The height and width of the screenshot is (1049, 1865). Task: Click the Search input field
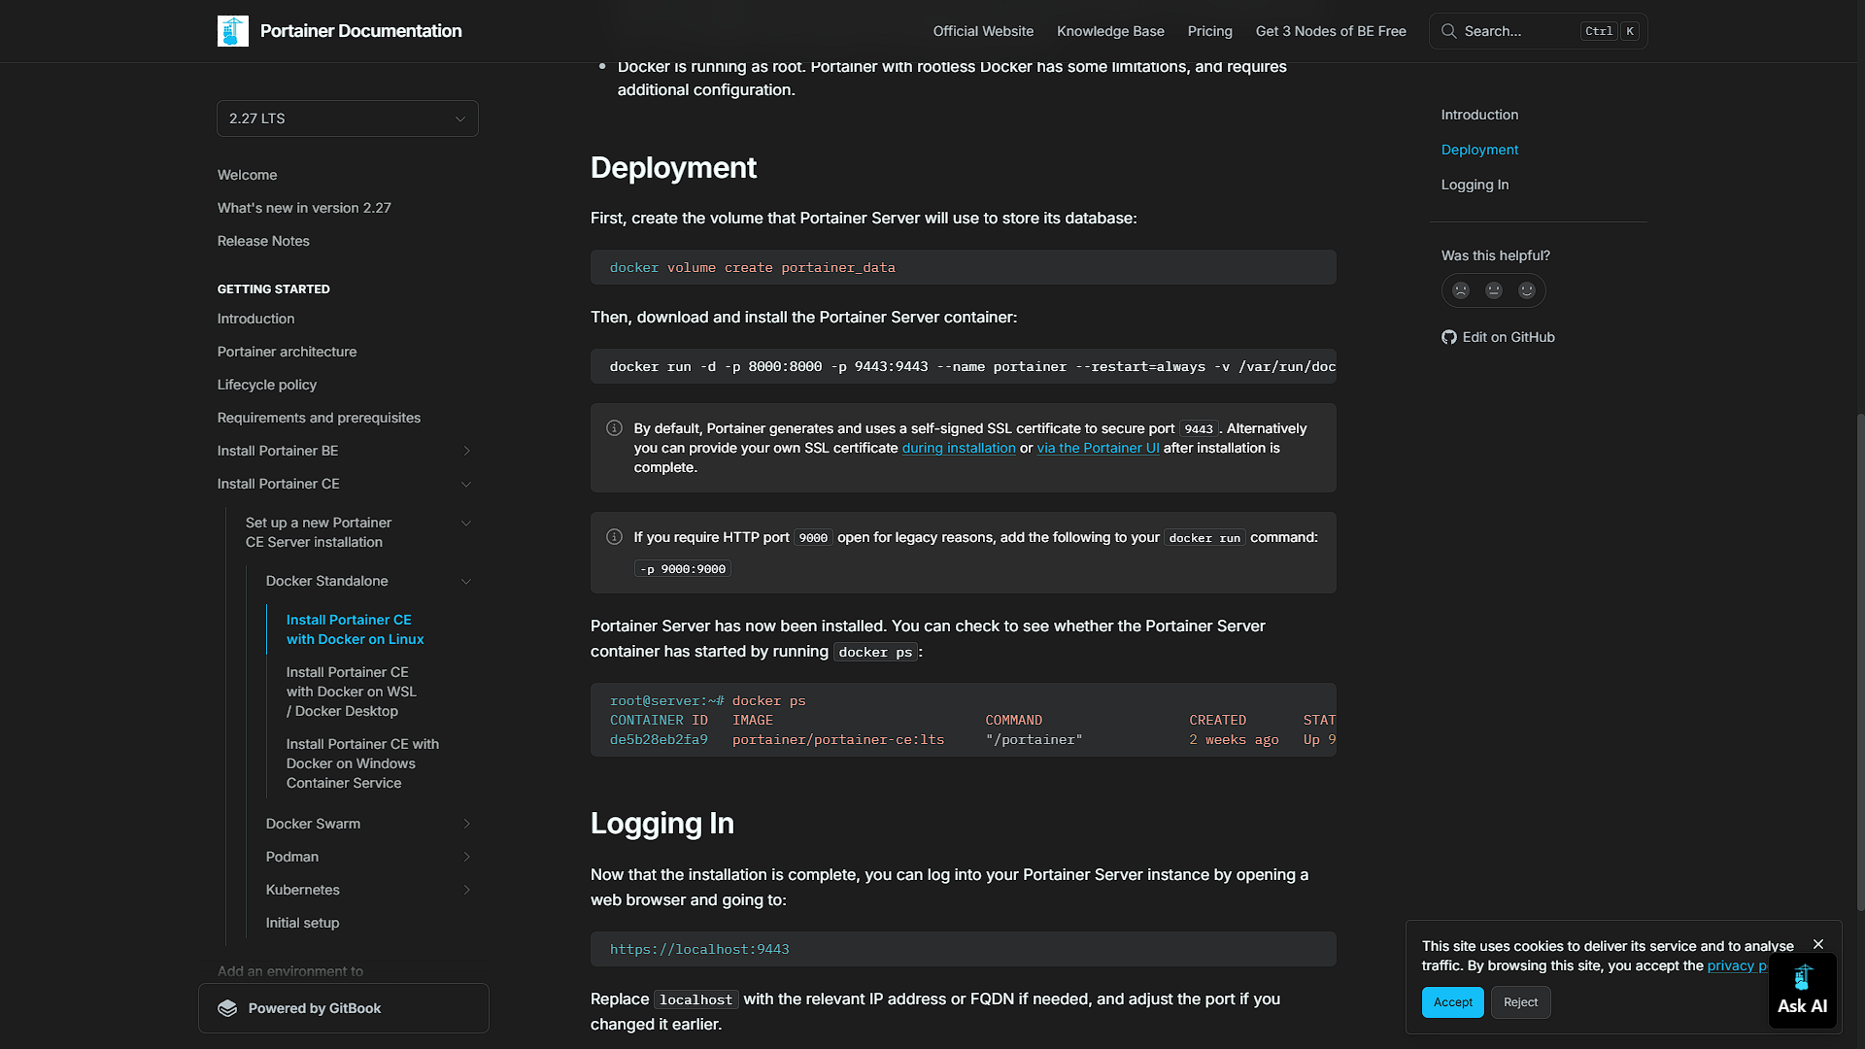point(1538,31)
